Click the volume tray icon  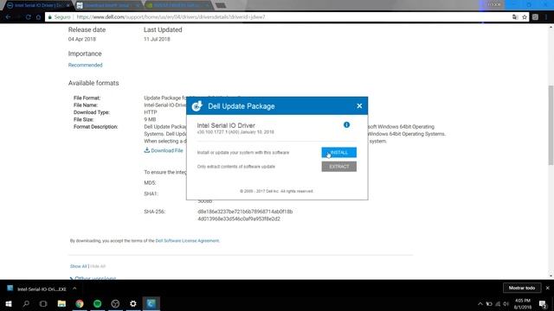coord(506,304)
